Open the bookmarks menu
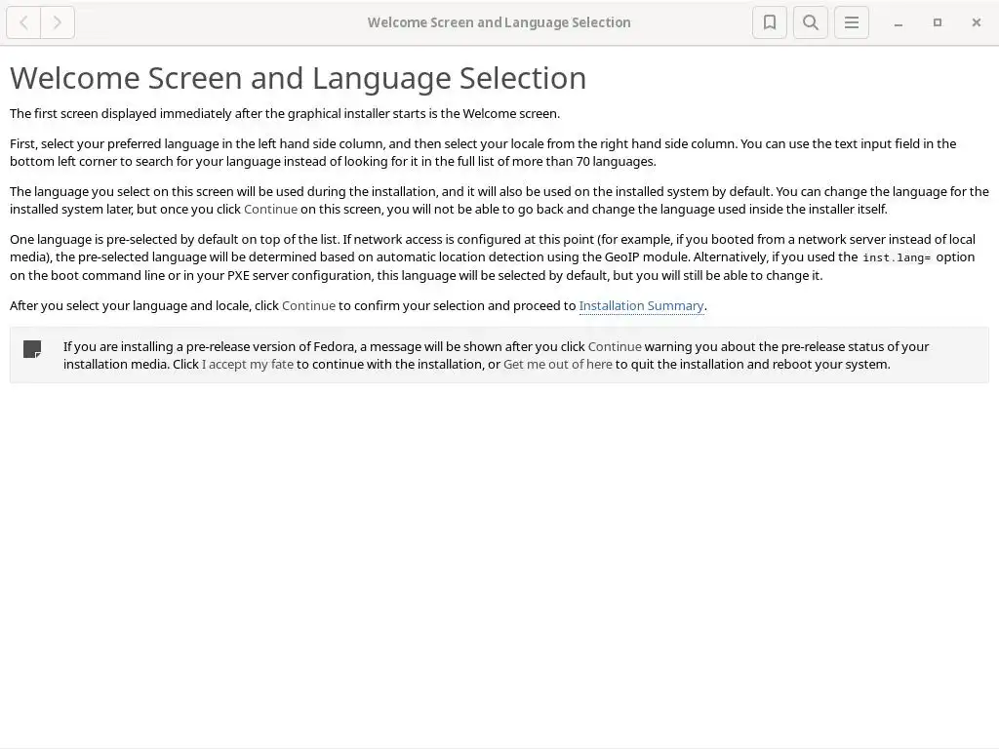 [770, 22]
